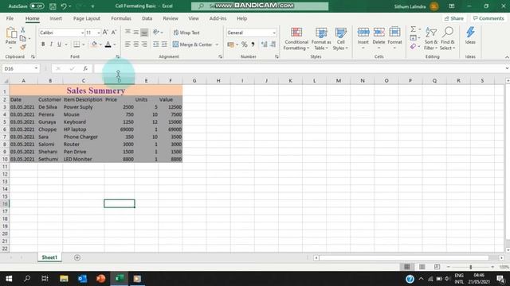Switch to the Data tab
Image resolution: width=510 pixels, height=286 pixels.
[x=147, y=18]
